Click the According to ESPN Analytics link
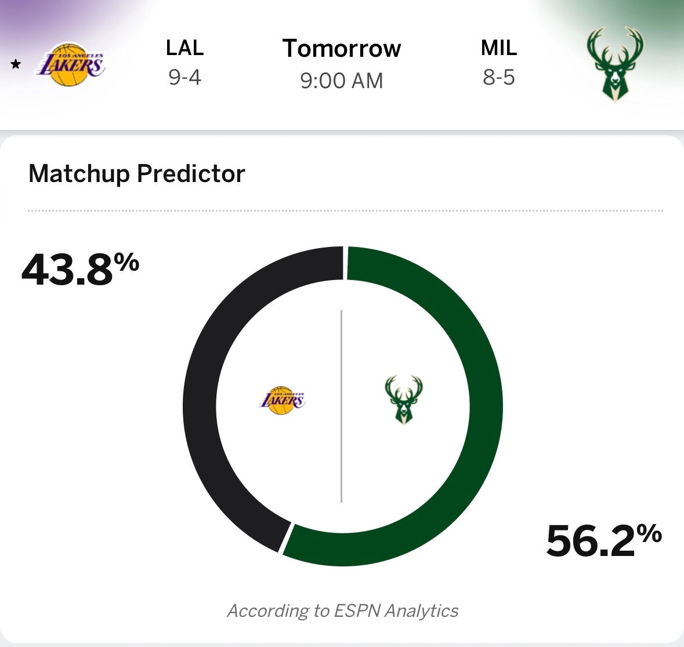This screenshot has width=684, height=647. point(342,610)
